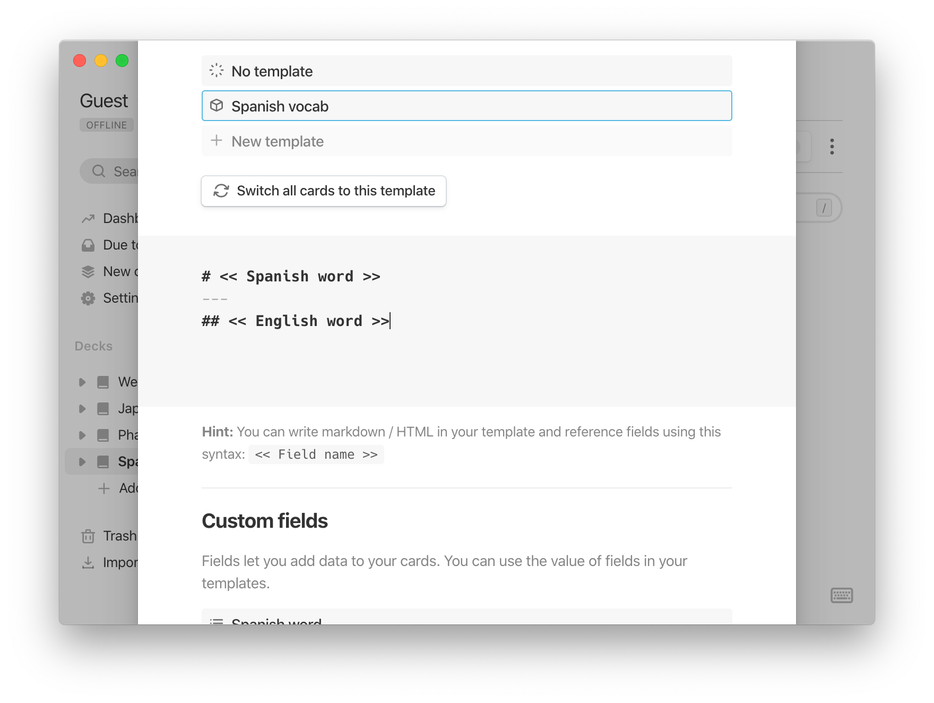This screenshot has width=934, height=703.
Task: Click the keyboard shortcuts icon
Action: click(x=842, y=595)
